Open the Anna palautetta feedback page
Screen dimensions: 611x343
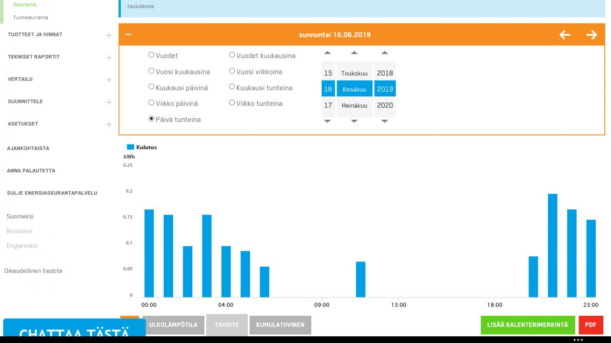[x=31, y=171]
